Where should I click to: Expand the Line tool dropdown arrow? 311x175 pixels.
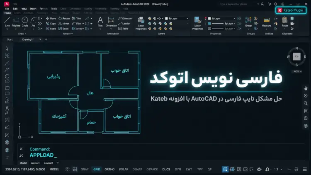[7, 29]
